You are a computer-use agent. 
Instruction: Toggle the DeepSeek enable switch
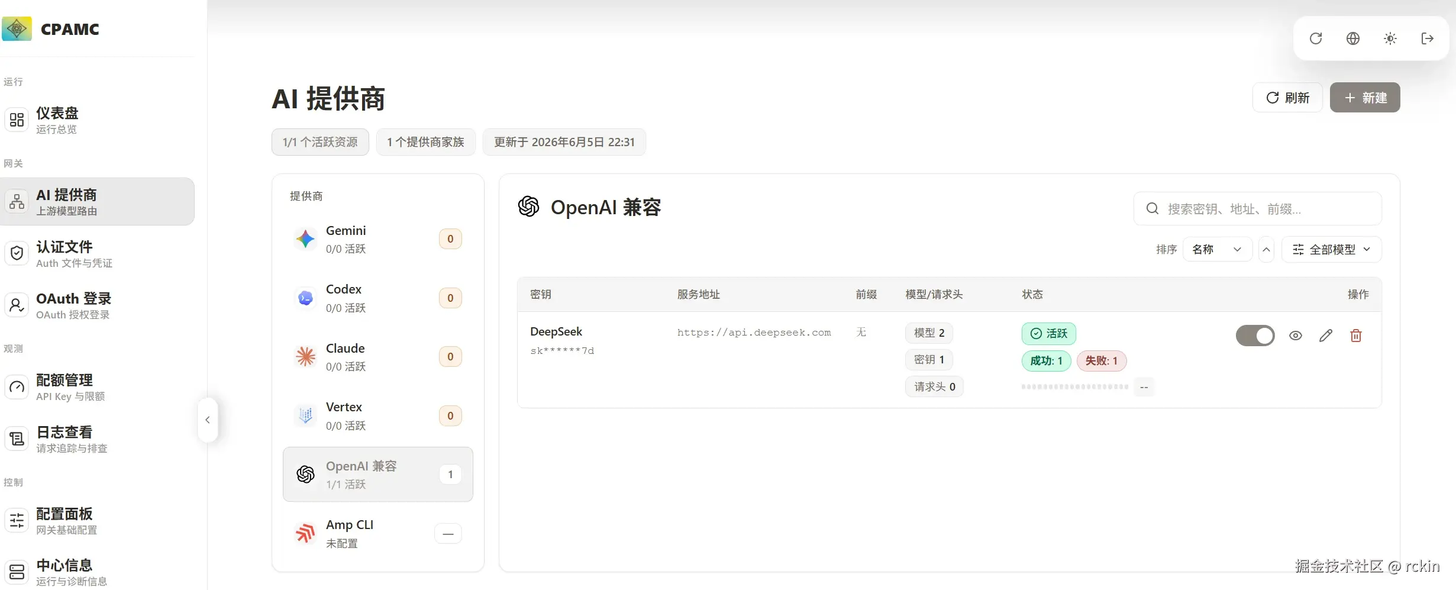[x=1255, y=336]
